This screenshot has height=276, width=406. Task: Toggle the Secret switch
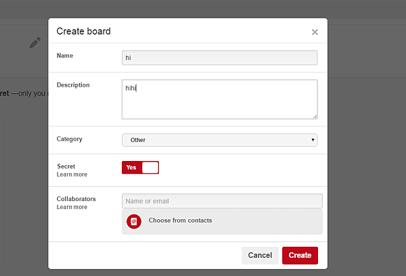(x=140, y=167)
